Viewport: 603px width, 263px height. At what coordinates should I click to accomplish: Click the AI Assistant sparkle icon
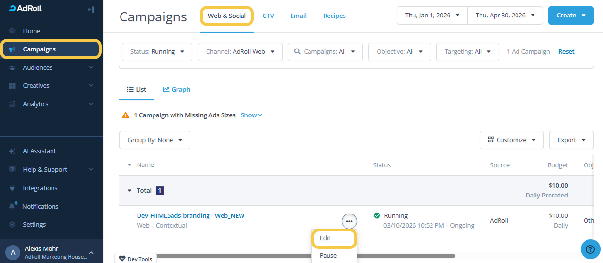pyautogui.click(x=13, y=151)
